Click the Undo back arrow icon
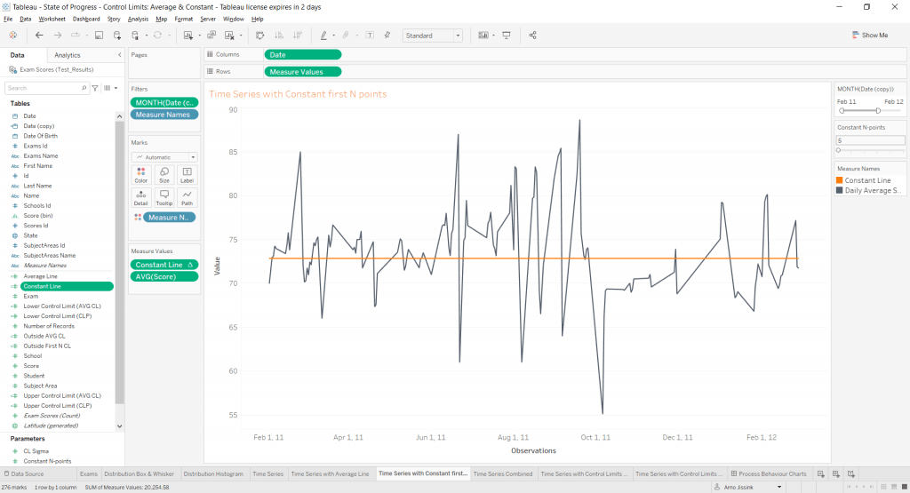The width and height of the screenshot is (910, 493). [x=39, y=36]
